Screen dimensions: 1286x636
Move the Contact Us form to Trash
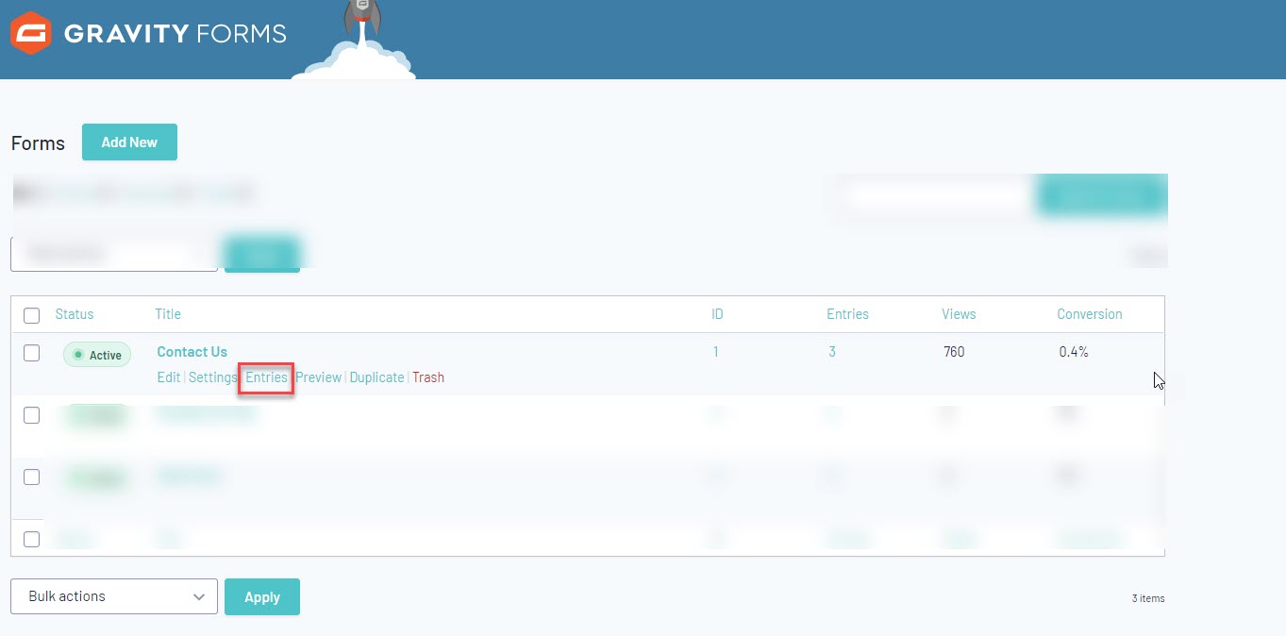[427, 377]
